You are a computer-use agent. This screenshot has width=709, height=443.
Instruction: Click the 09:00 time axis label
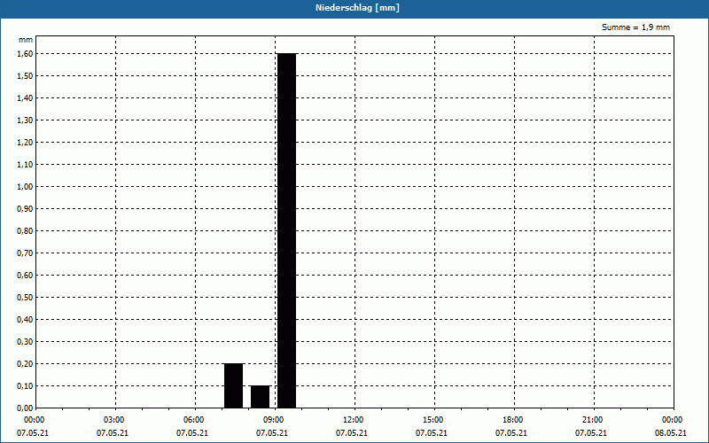click(x=274, y=420)
